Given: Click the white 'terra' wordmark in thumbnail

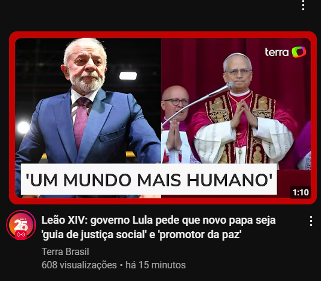Looking at the screenshot, I should tap(276, 52).
